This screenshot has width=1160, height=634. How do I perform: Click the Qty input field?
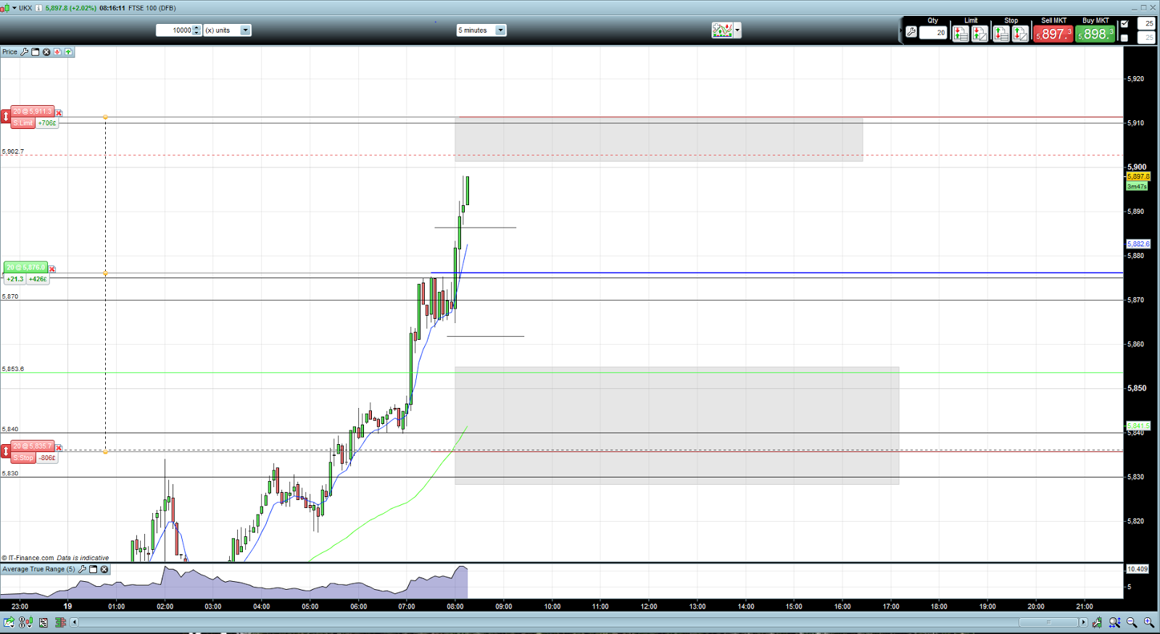coord(933,33)
